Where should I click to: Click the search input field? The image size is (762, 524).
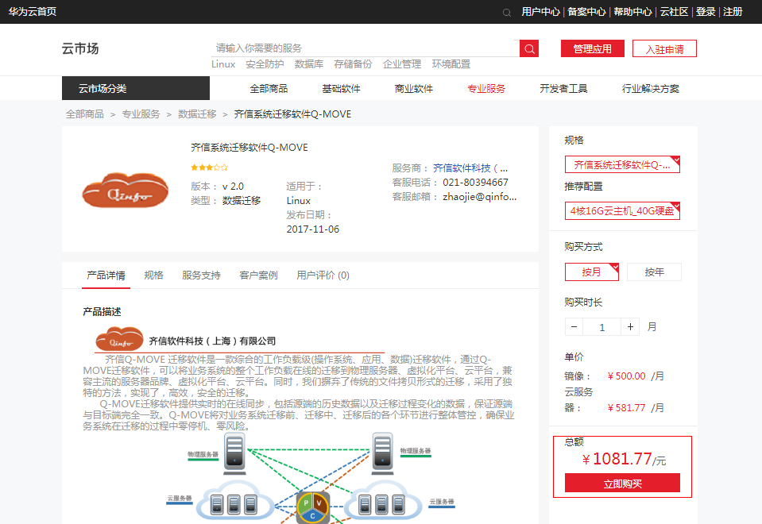click(366, 48)
